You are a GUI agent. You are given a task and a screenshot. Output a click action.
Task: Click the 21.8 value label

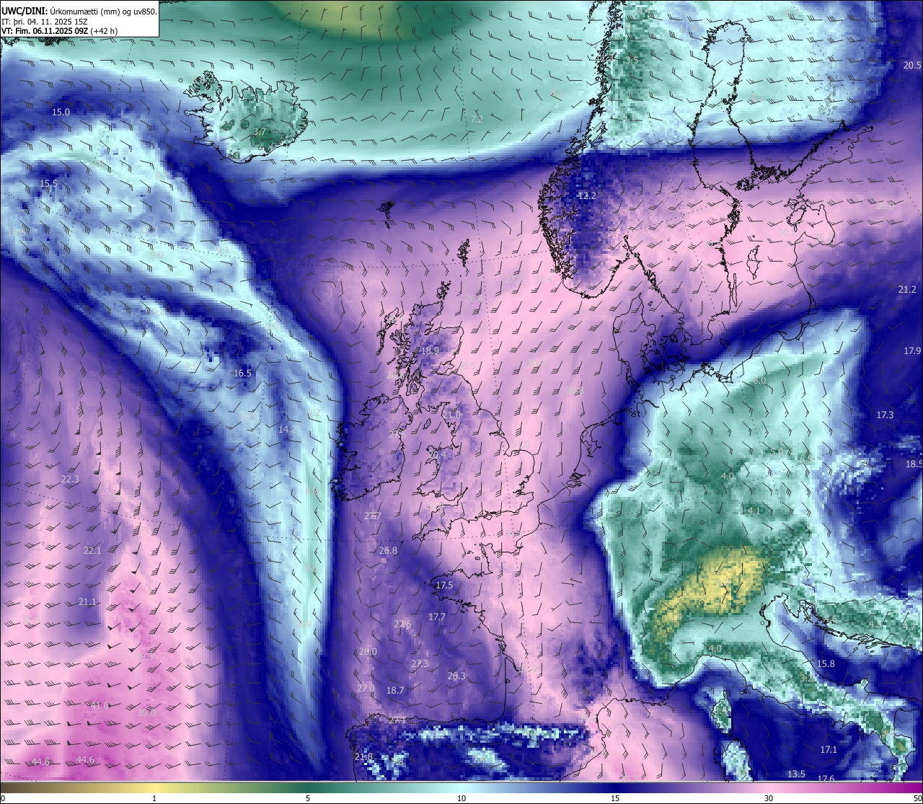tap(364, 756)
